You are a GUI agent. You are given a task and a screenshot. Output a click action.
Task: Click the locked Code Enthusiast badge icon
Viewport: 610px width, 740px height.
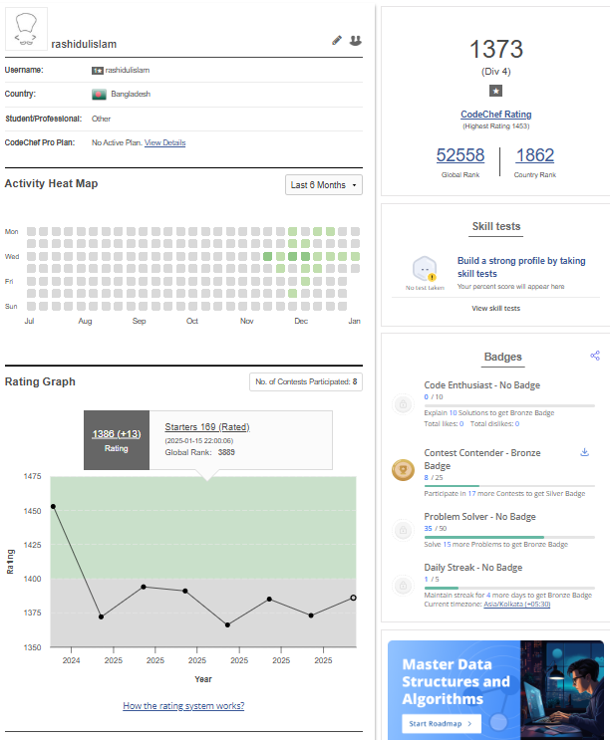pos(404,404)
